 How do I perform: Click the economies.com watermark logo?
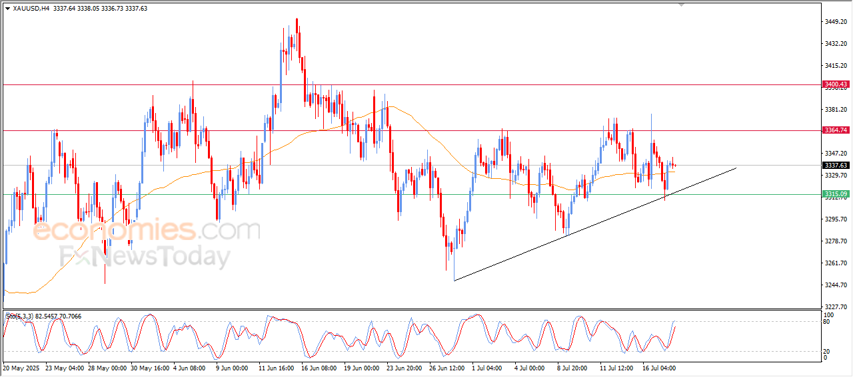[x=147, y=231]
